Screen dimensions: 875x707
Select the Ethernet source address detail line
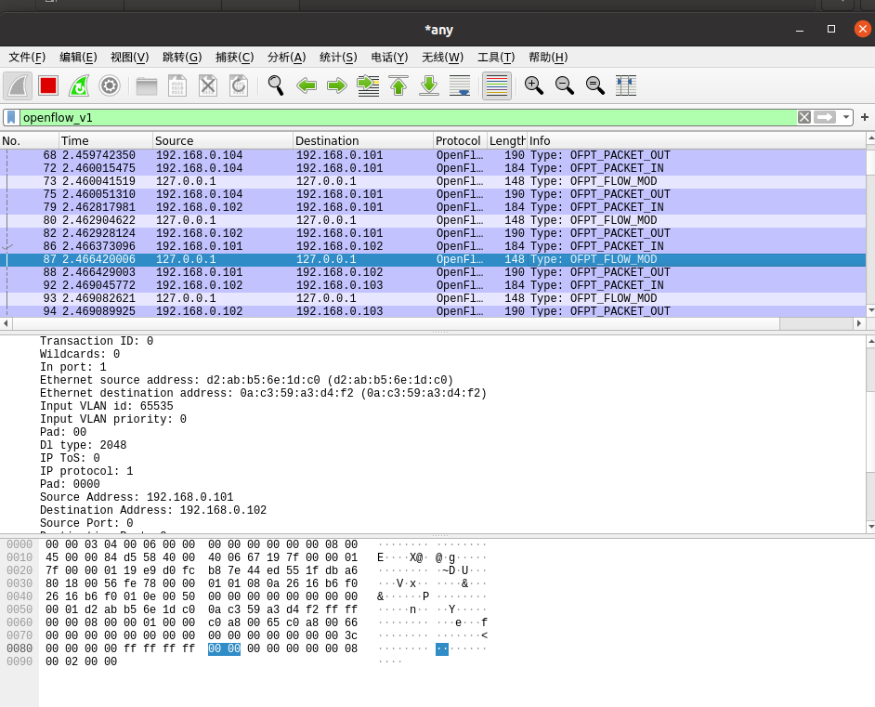coord(246,380)
